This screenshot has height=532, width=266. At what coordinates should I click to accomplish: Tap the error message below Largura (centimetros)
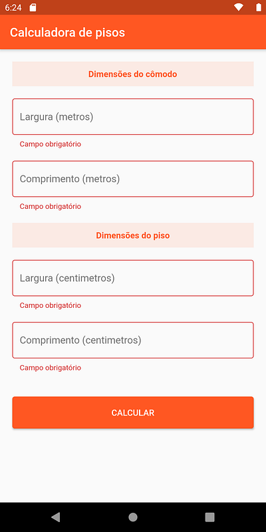pyautogui.click(x=51, y=305)
